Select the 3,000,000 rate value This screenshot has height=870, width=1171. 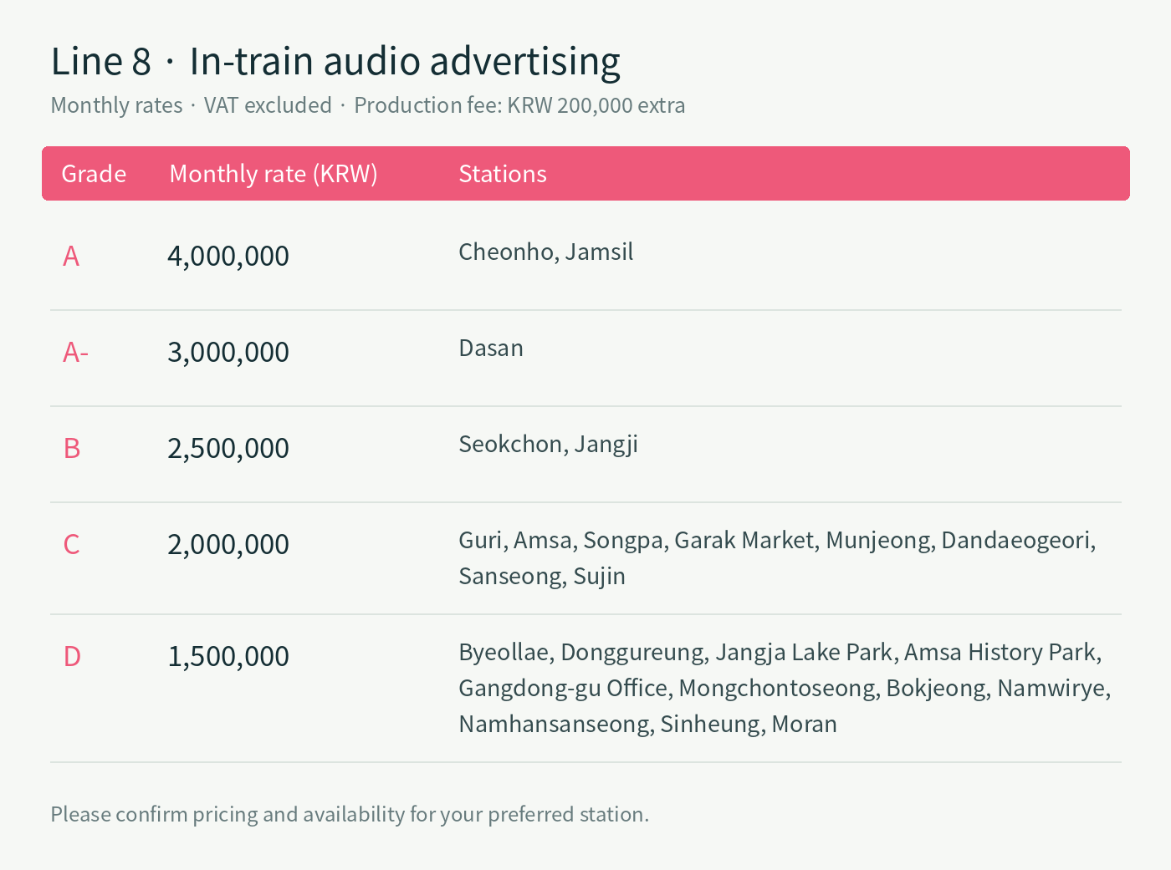click(x=228, y=352)
